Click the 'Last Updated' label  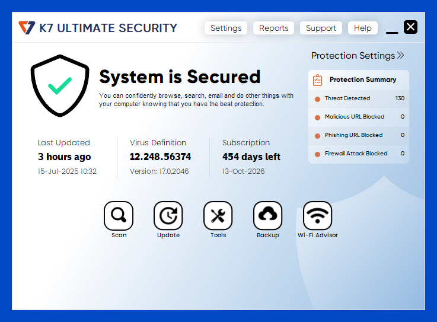point(64,142)
